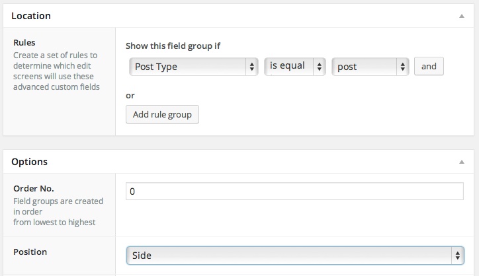This screenshot has height=276, width=479.
Task: Open the 'post' value dropdown
Action: pos(370,67)
